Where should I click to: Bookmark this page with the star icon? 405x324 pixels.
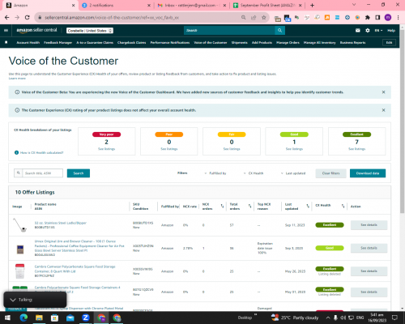264,18
